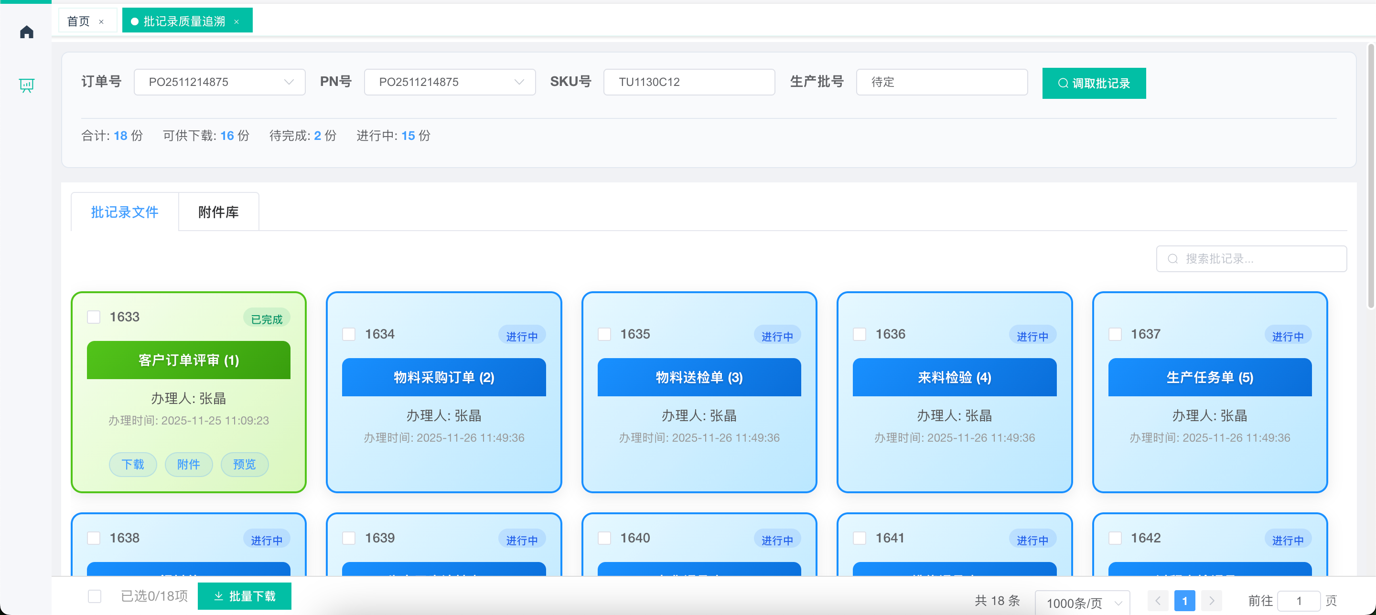1376x615 pixels.
Task: Go to previous page arrow
Action: (x=1158, y=601)
